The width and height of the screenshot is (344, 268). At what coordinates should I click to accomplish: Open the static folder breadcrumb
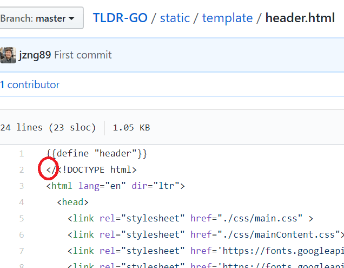click(175, 18)
